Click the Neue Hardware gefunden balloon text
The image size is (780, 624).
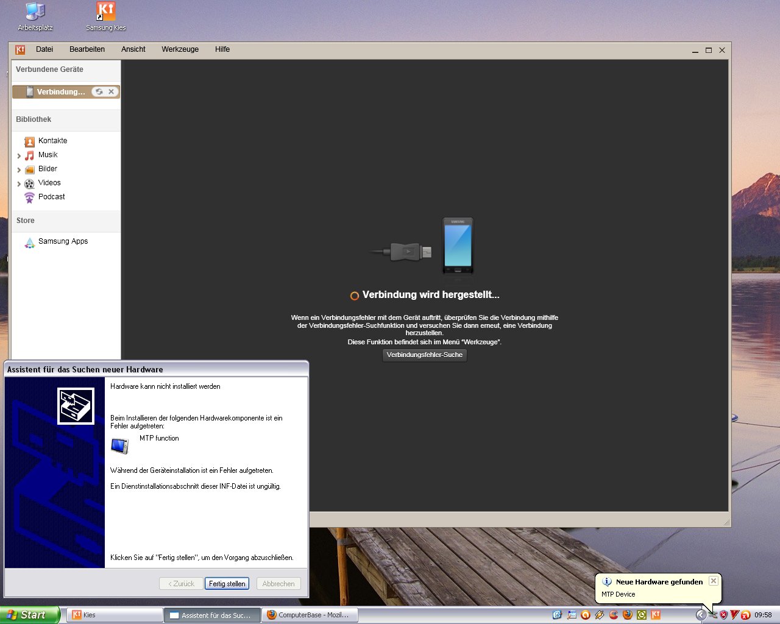pyautogui.click(x=659, y=582)
